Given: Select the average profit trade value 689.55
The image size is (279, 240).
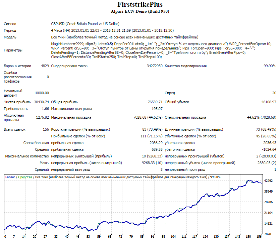Looking at the screenshot, I should [157, 149].
